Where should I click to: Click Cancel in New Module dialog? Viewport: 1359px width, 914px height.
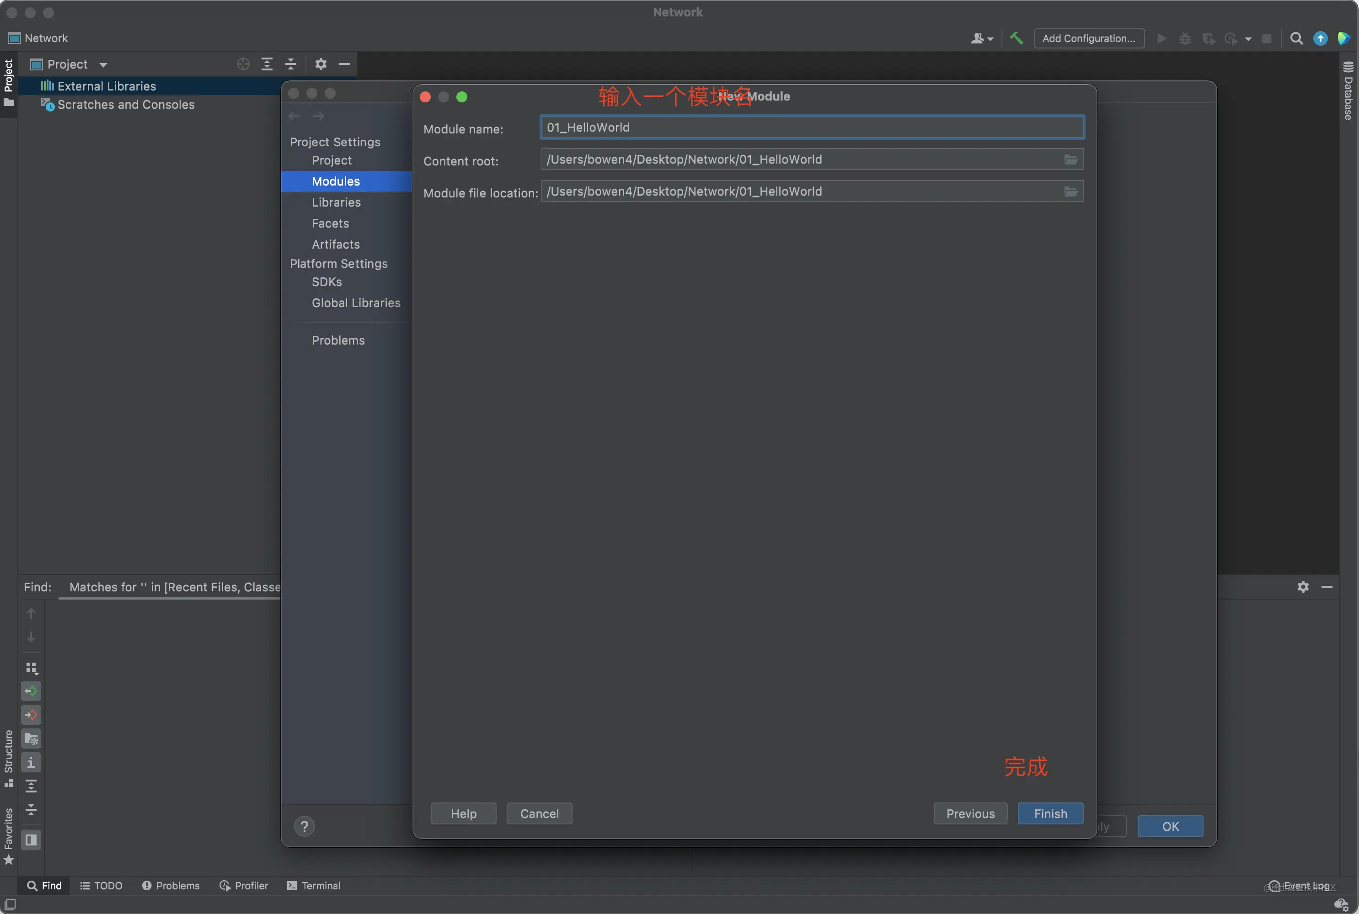(x=539, y=813)
